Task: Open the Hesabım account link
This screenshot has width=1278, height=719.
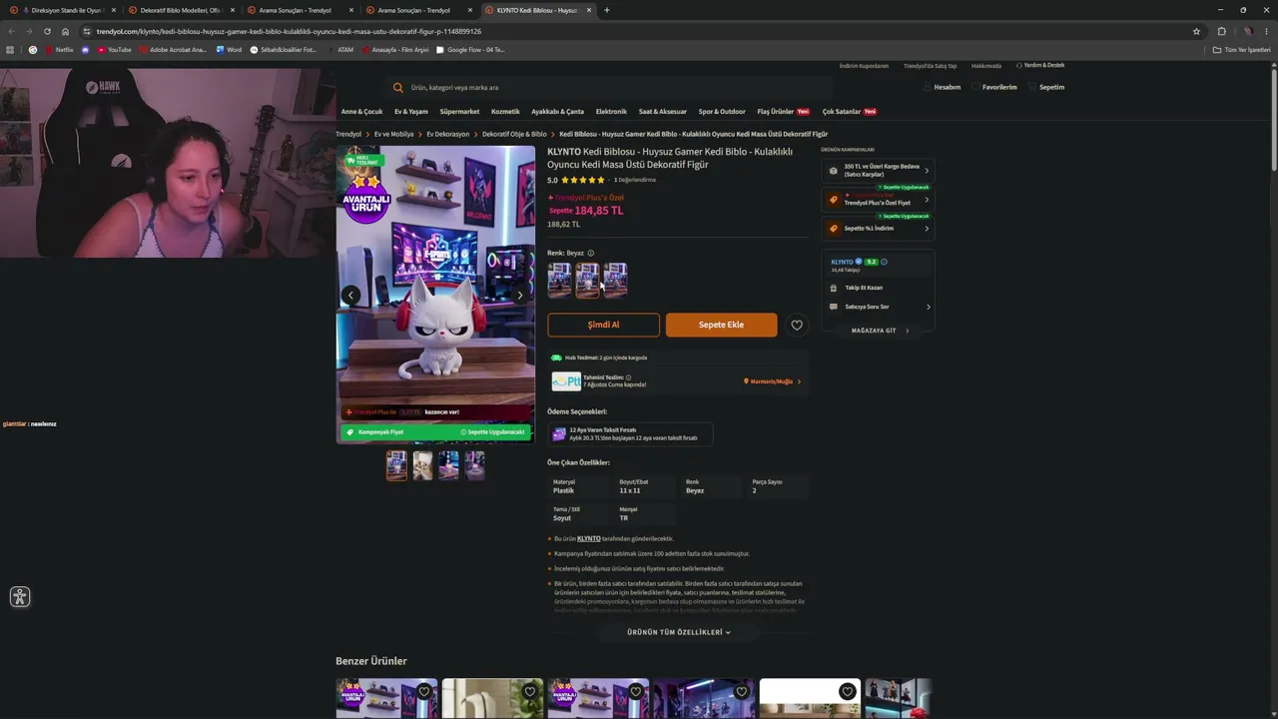Action: click(x=942, y=87)
